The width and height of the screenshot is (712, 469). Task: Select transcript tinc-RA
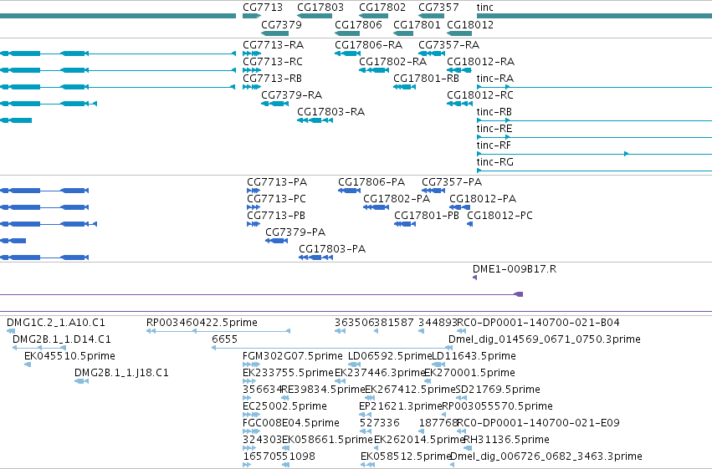point(495,79)
